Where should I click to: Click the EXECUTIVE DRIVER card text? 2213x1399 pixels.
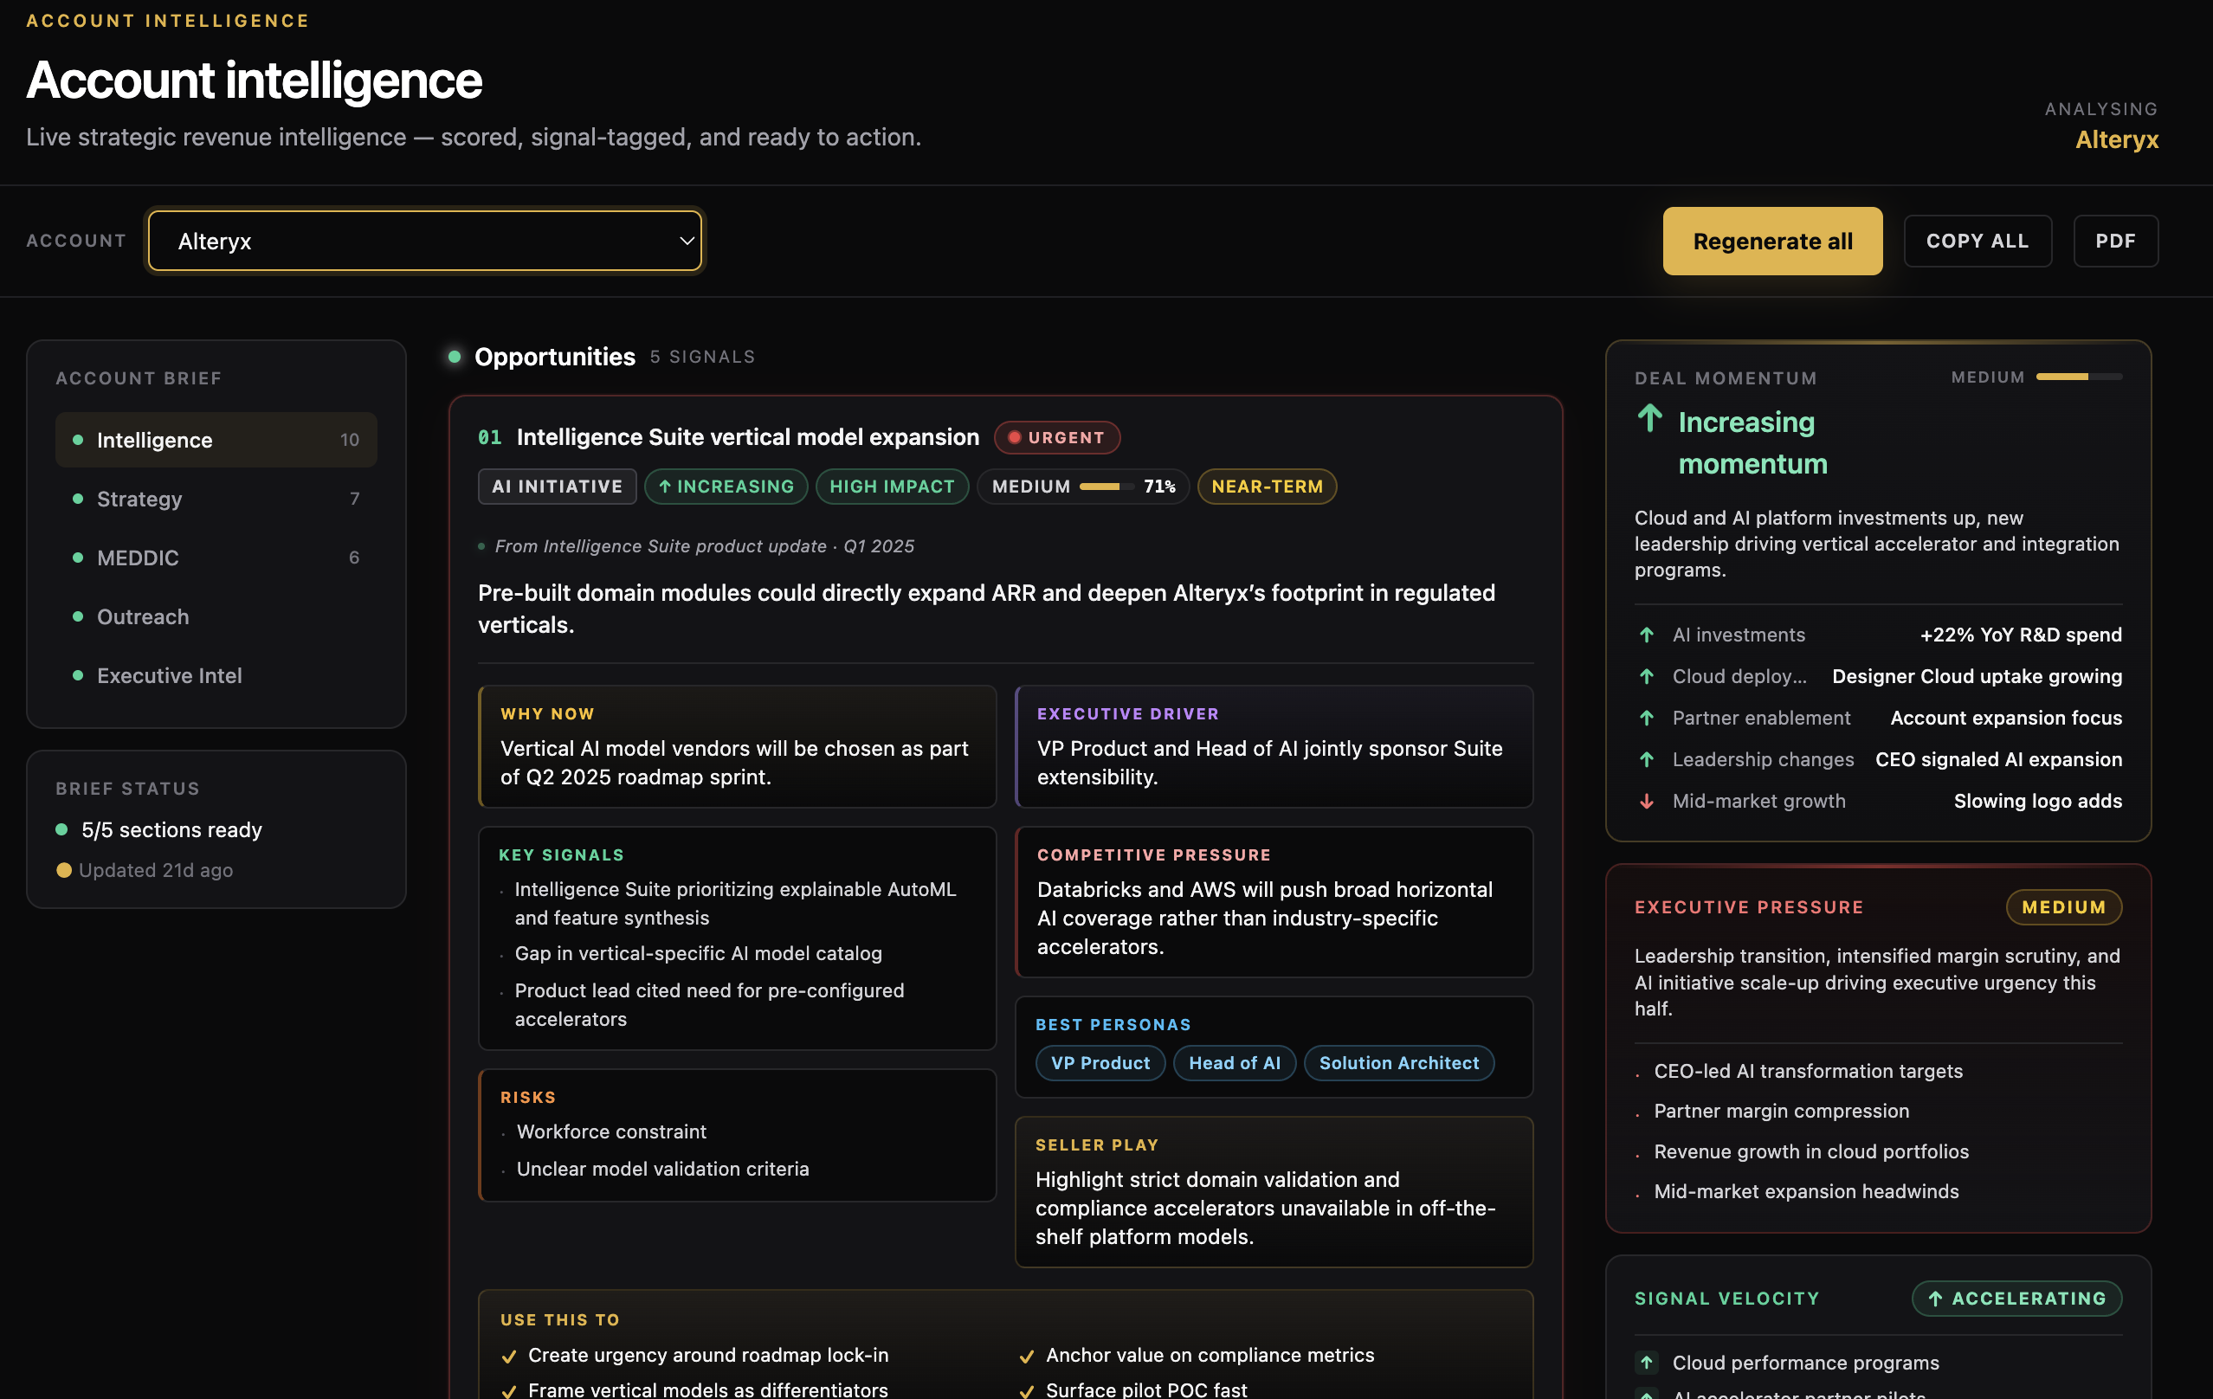pos(1269,762)
